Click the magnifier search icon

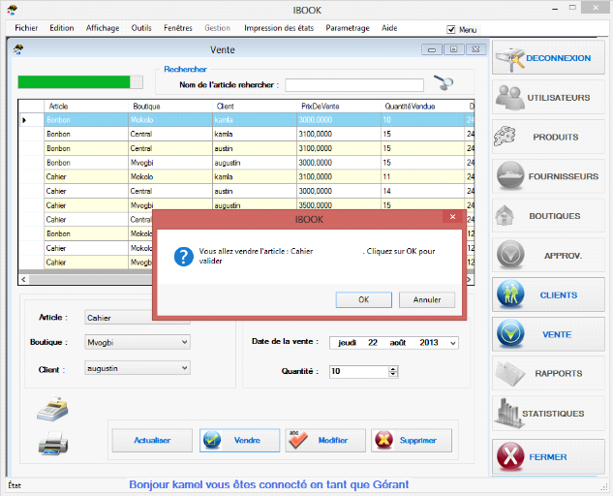coord(444,83)
